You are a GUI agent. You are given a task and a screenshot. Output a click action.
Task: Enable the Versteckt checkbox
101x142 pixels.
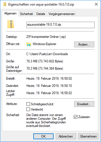click(28, 109)
